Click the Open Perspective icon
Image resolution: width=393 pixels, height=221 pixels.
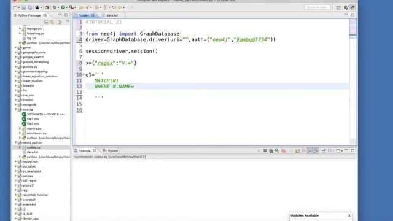point(338,7)
